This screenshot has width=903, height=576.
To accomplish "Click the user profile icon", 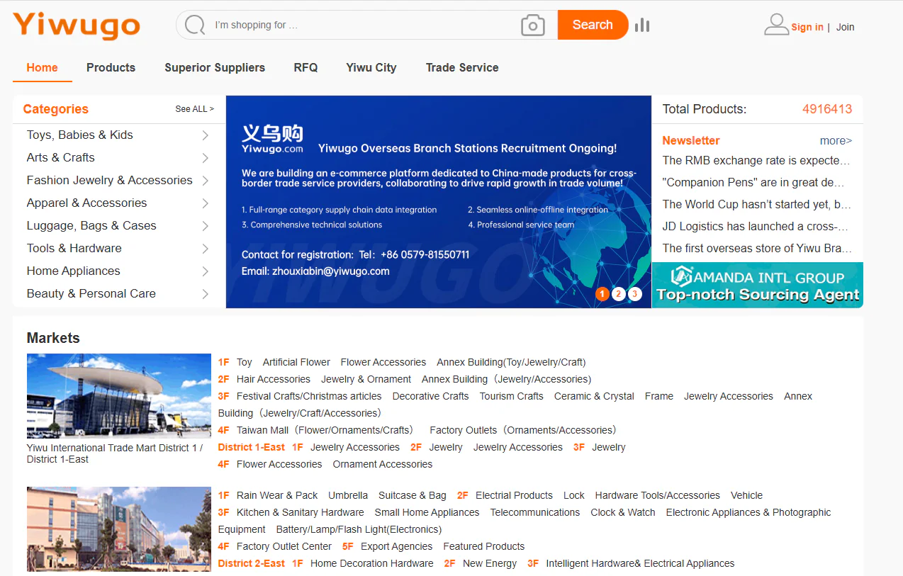I will [776, 25].
